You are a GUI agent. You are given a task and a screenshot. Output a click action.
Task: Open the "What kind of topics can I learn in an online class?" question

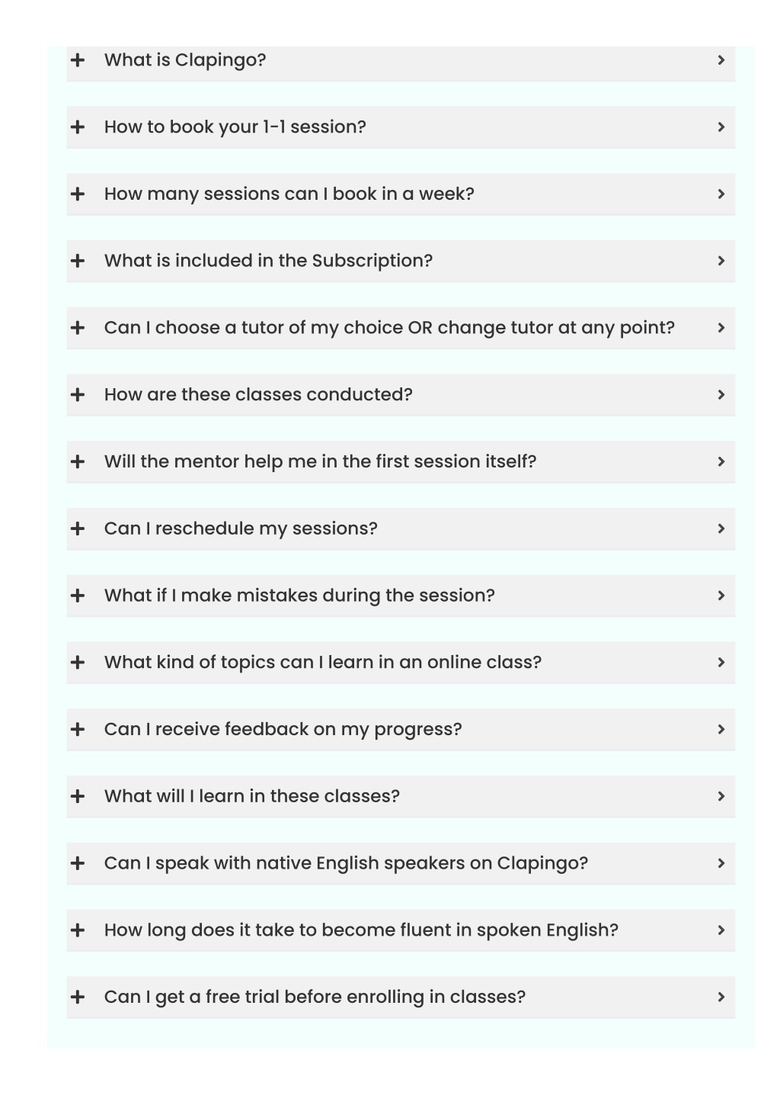click(323, 662)
